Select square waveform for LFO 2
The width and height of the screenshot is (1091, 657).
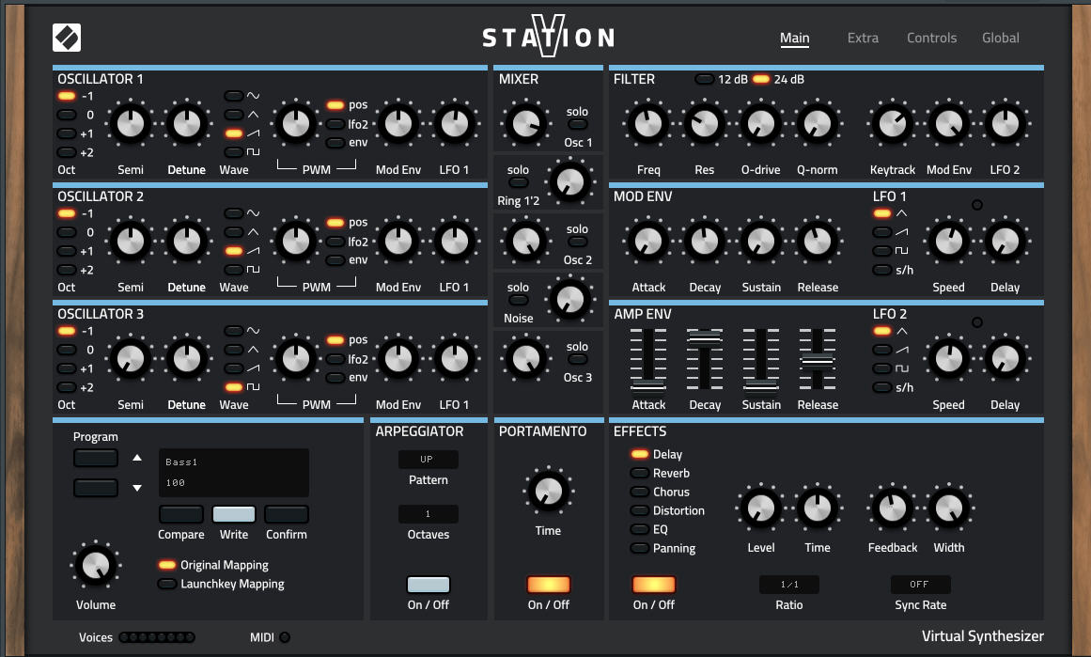coord(882,368)
